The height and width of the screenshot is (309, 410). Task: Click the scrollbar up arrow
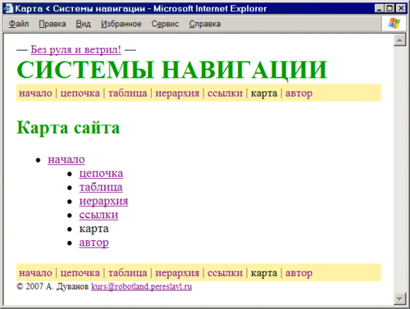point(399,40)
